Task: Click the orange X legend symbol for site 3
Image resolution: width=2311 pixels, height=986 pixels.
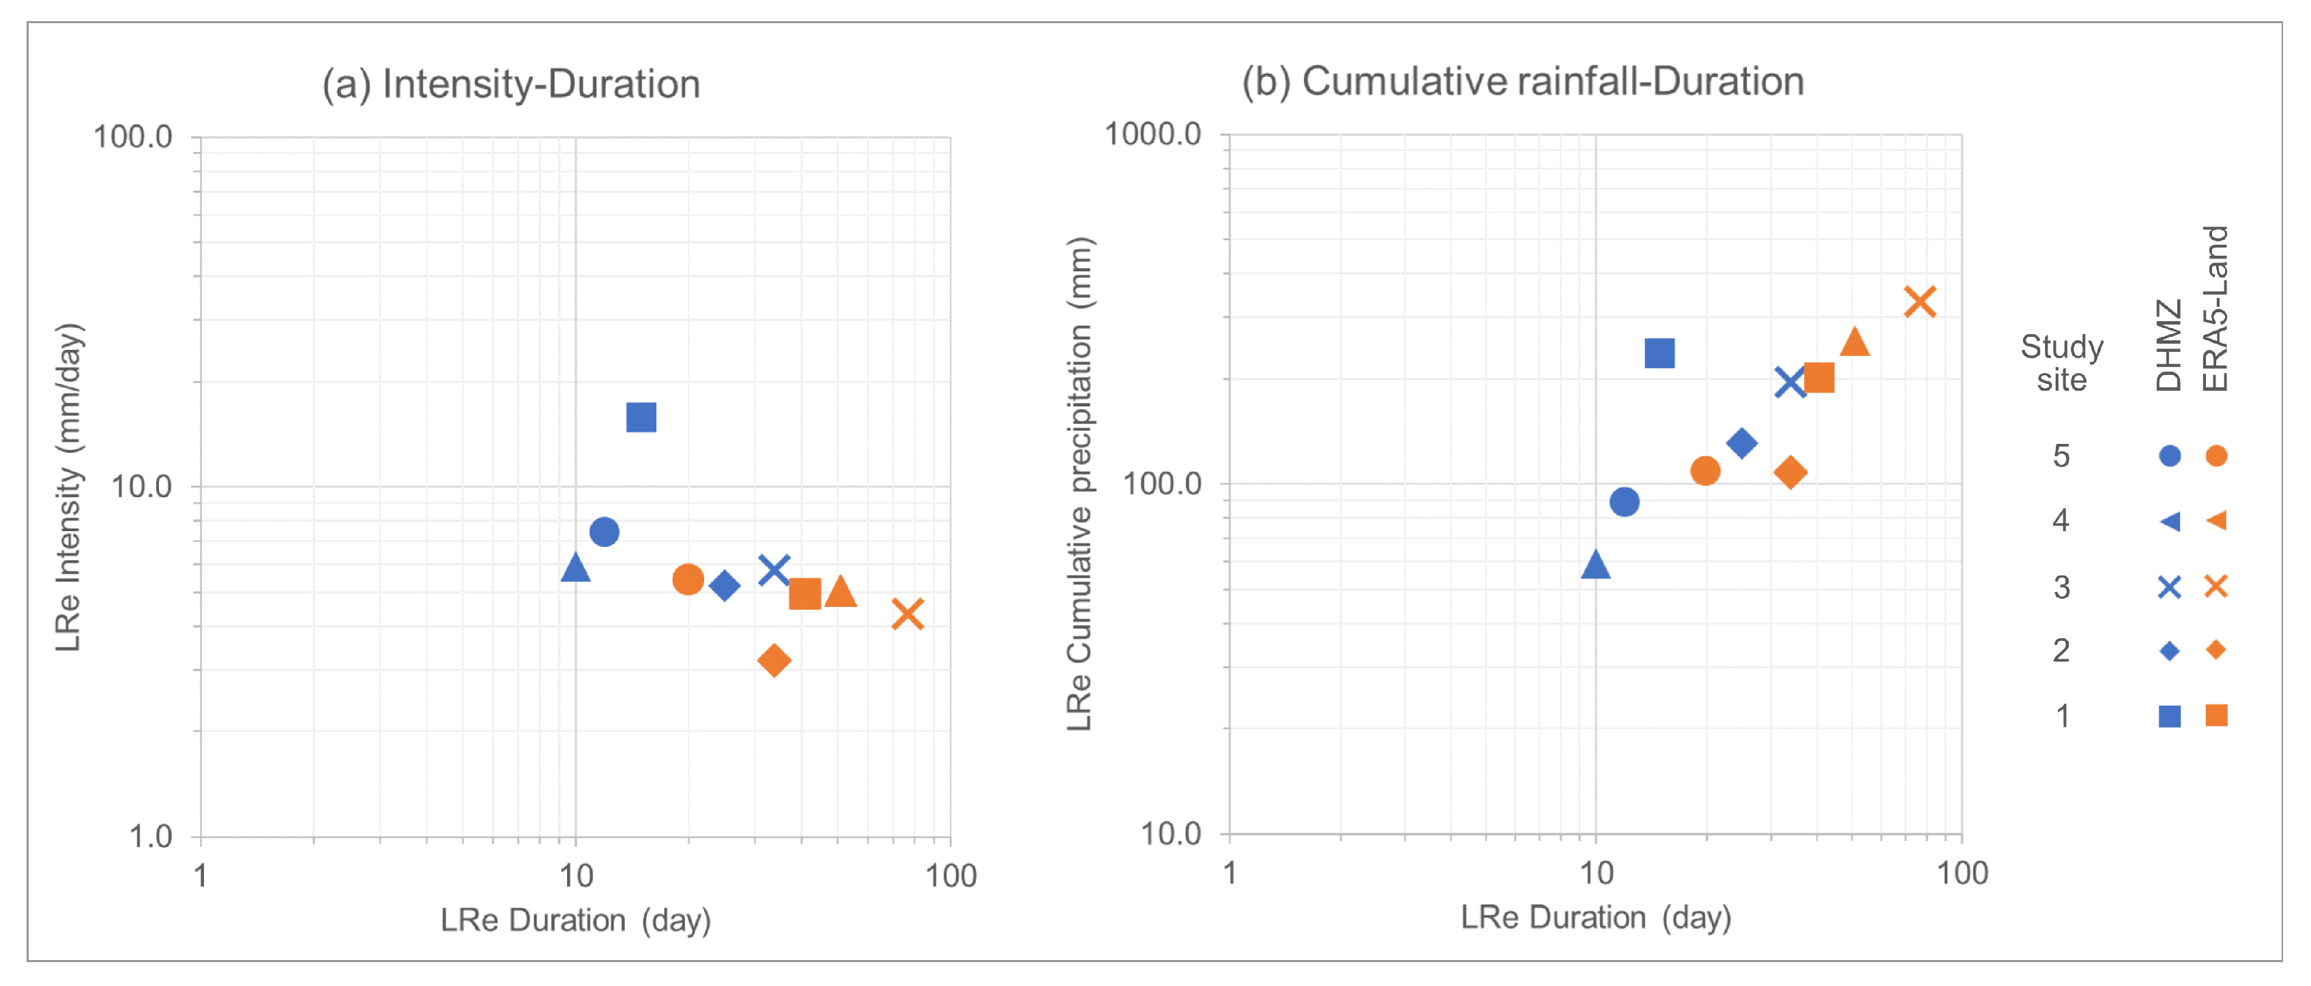Action: coord(2216,586)
